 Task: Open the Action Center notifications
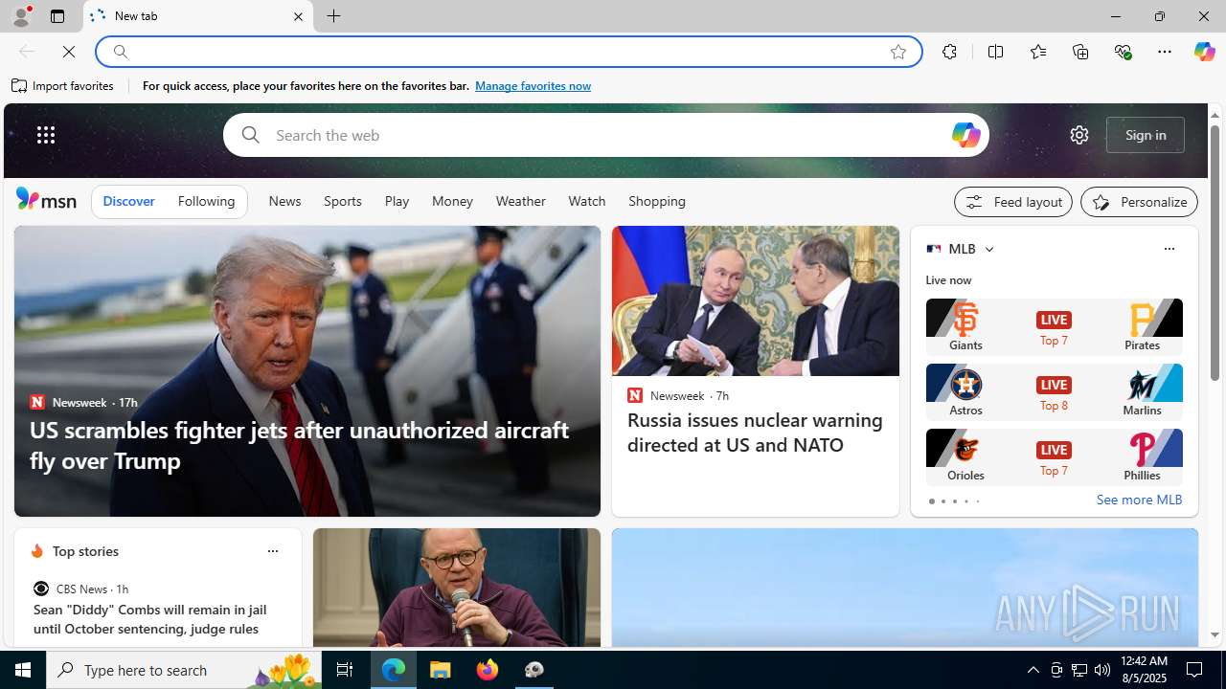[x=1195, y=670]
